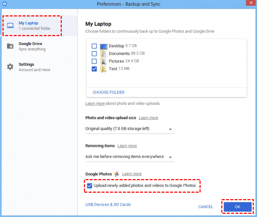Screen dimensions: 257x217
Task: Click the Documents folder icon
Action: 103,54
